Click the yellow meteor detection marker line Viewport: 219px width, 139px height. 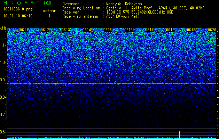pyautogui.click(x=179, y=135)
